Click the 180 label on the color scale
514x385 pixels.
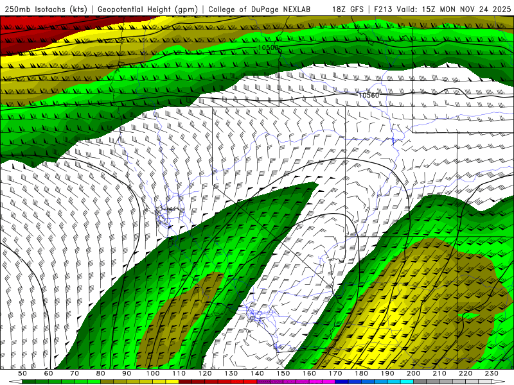click(x=361, y=373)
